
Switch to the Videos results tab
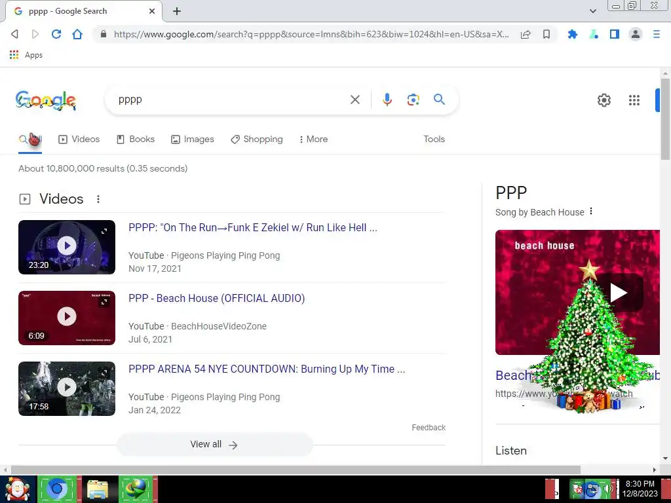pyautogui.click(x=79, y=139)
